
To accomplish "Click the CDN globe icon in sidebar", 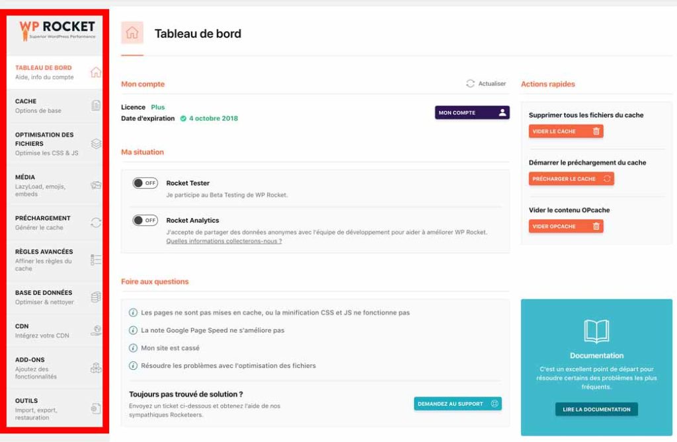I will [96, 330].
